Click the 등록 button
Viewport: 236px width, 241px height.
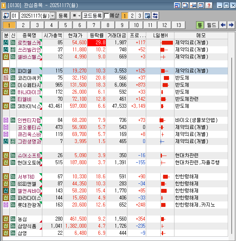click(63, 16)
